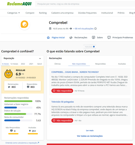Open complaint Televisão 50 polegadas
Image resolution: width=135 pixels, height=145 pixels.
click(x=63, y=102)
